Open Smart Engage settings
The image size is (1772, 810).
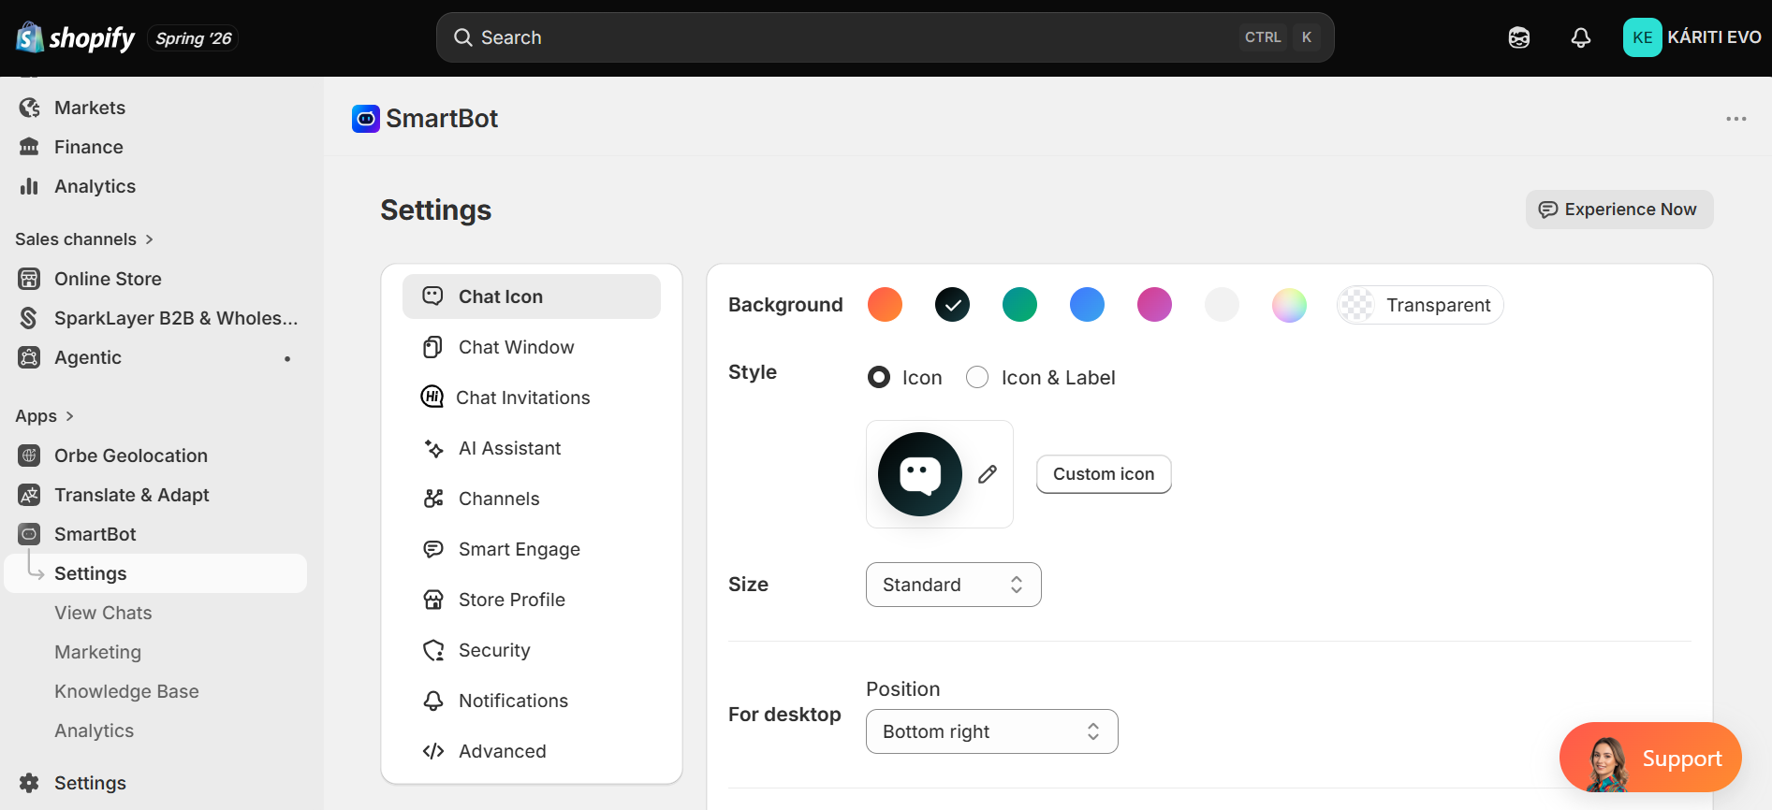532,549
